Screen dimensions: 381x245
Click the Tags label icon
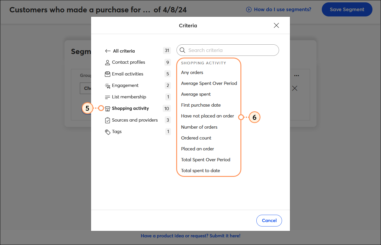click(x=108, y=132)
